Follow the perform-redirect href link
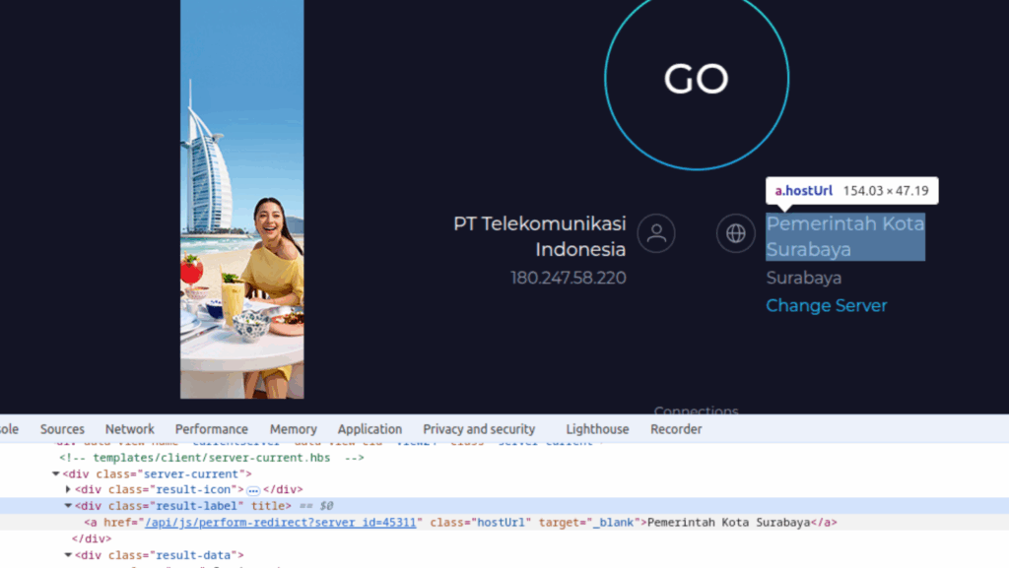 (281, 523)
